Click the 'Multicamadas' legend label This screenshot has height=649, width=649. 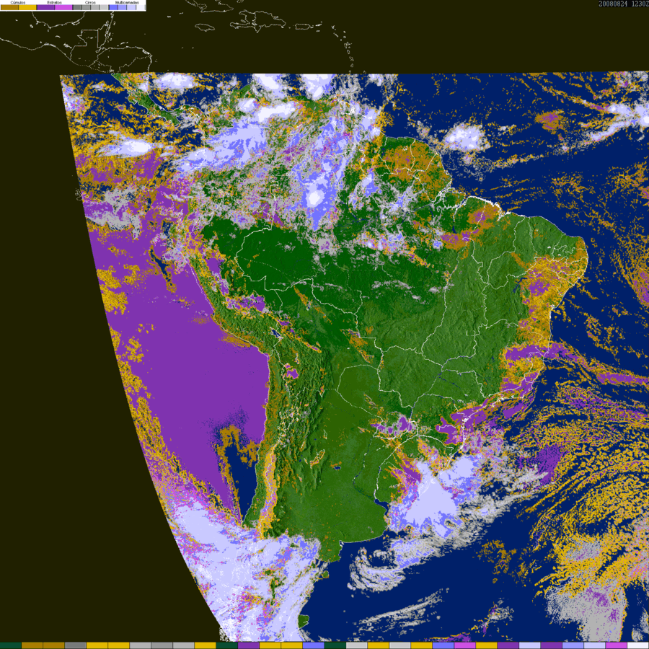point(127,2)
